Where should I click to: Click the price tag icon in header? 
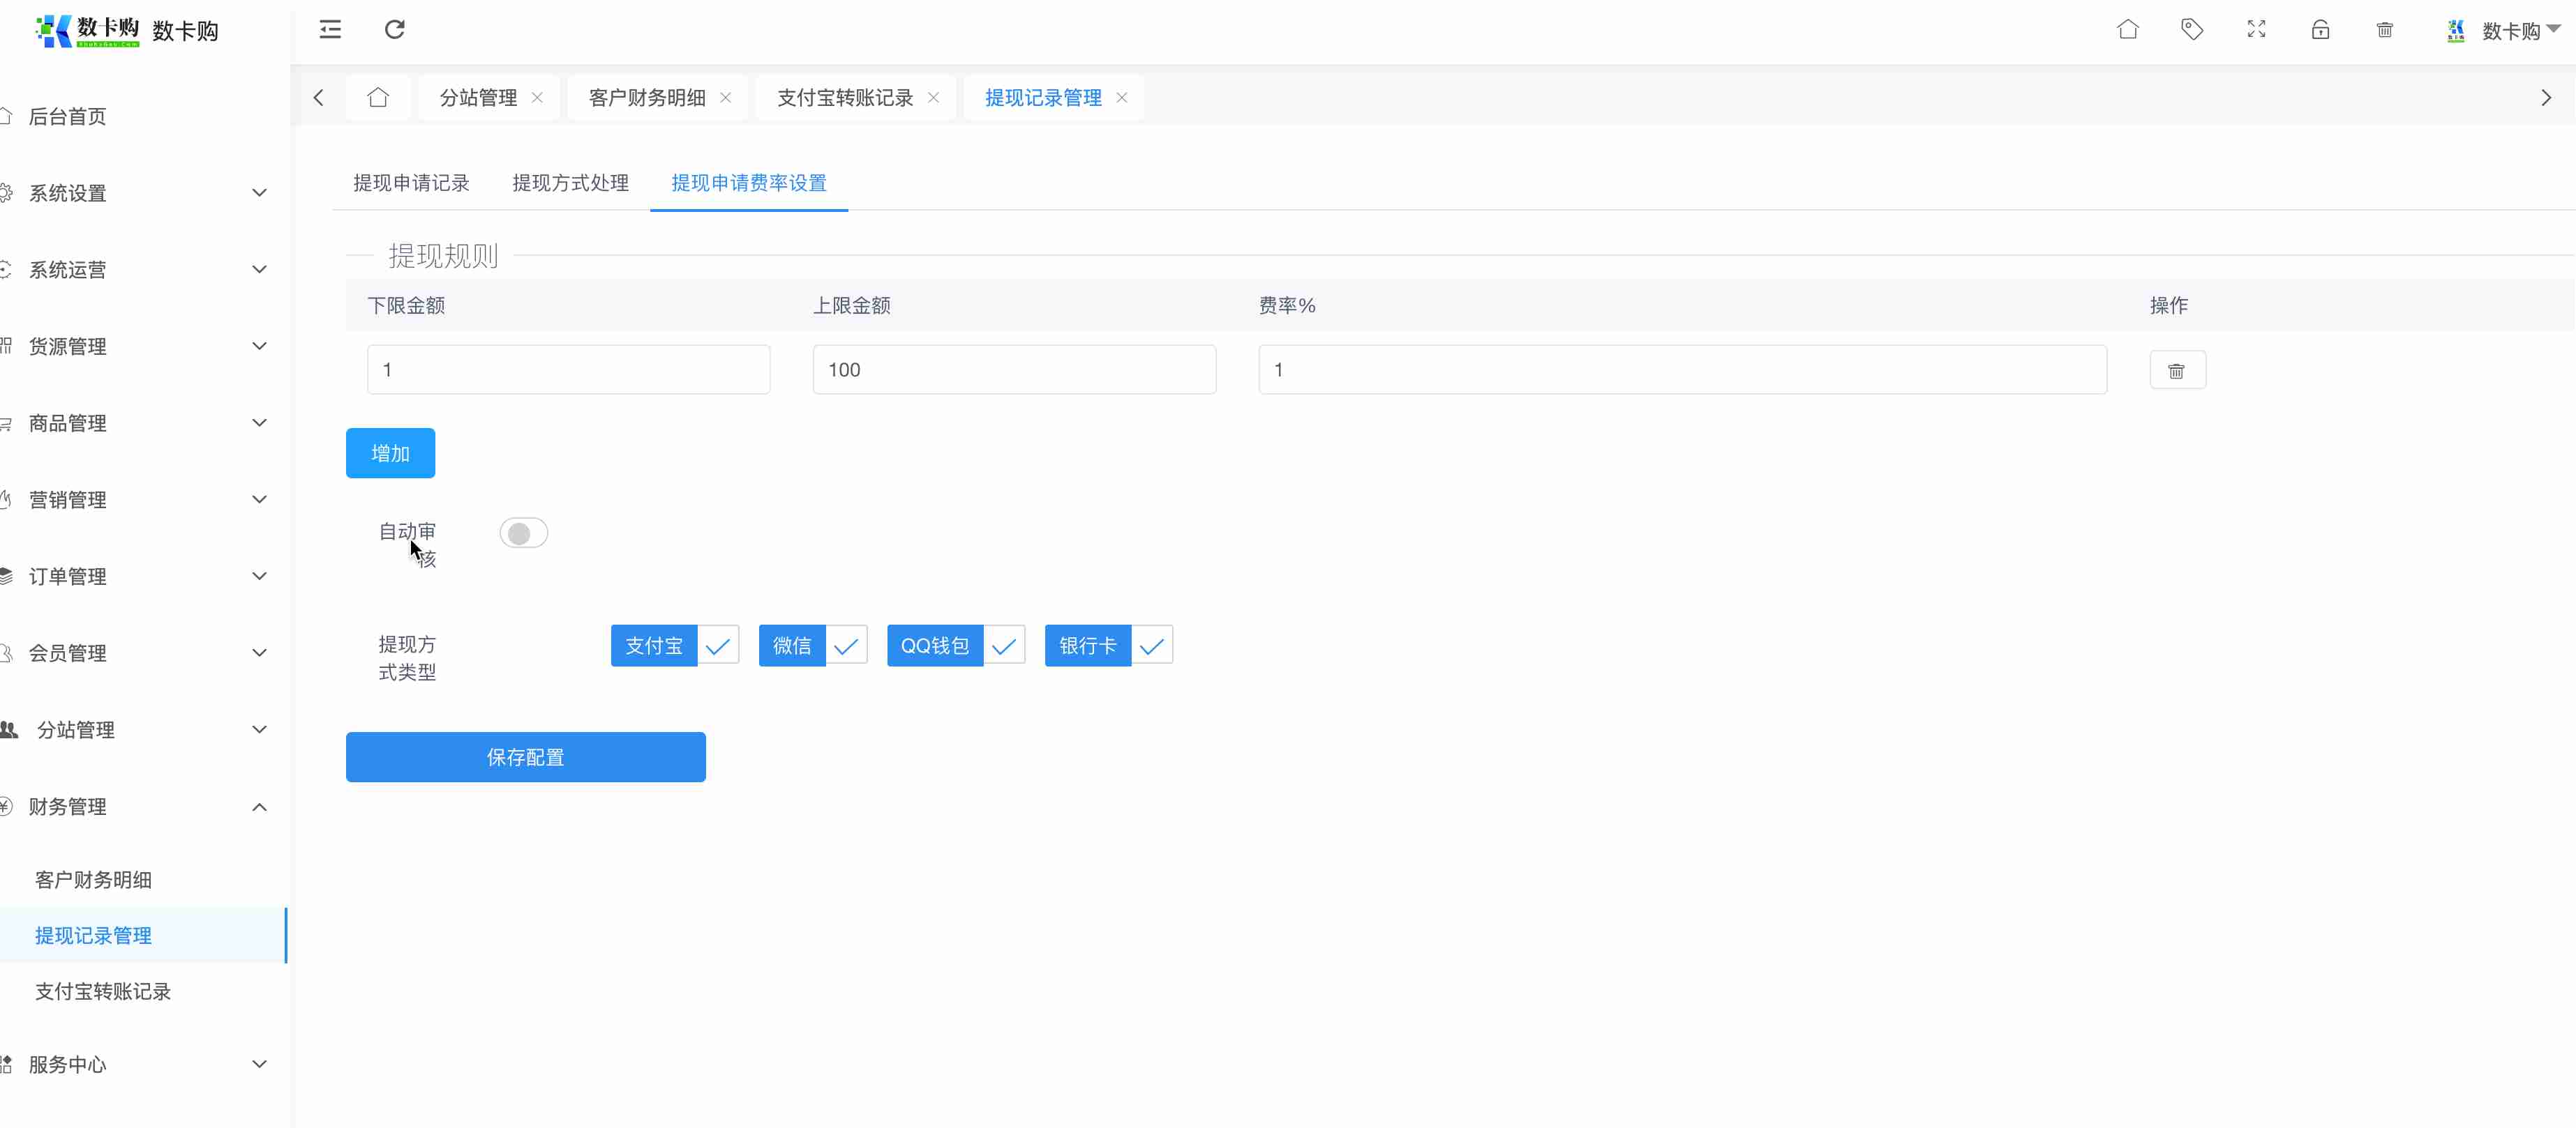pyautogui.click(x=2192, y=29)
